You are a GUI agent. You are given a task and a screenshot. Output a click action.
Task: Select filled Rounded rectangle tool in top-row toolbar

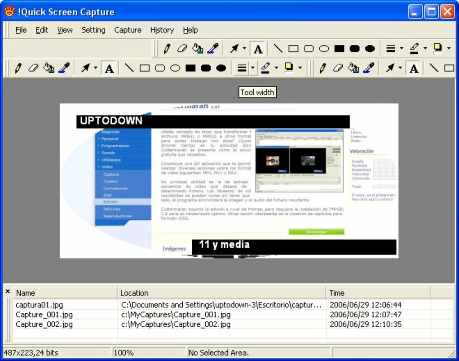tap(355, 49)
